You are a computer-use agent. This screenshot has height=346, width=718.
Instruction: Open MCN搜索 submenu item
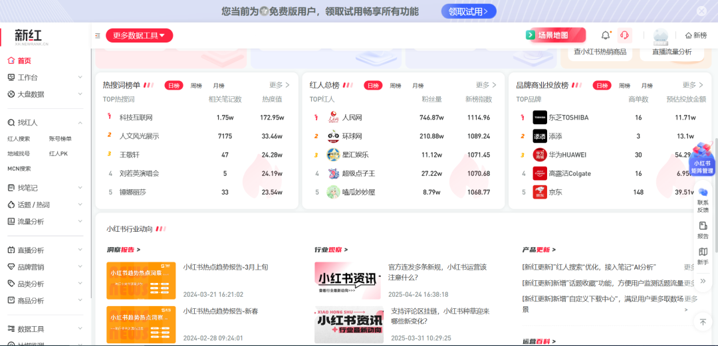coord(19,169)
